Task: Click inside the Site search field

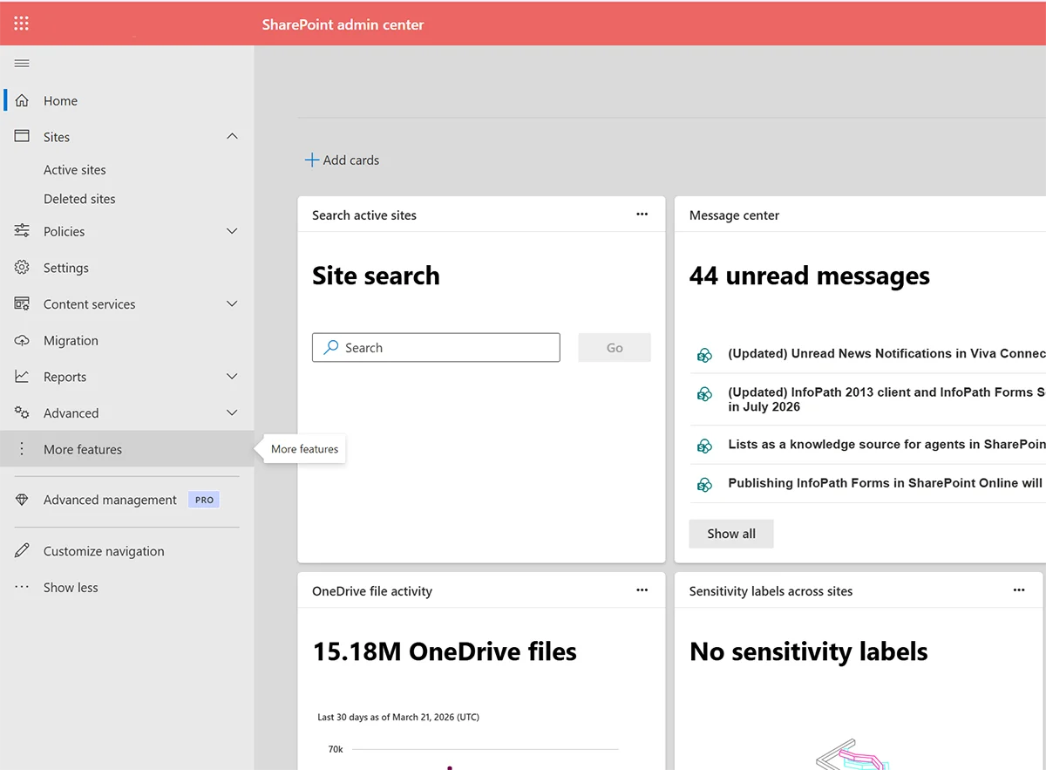Action: tap(436, 347)
